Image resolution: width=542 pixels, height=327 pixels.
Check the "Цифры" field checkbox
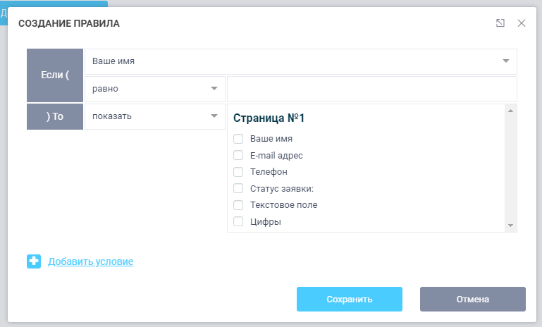(x=238, y=221)
